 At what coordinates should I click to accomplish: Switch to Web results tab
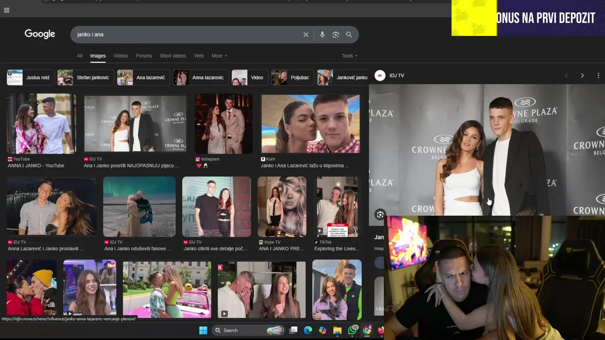[x=199, y=56]
